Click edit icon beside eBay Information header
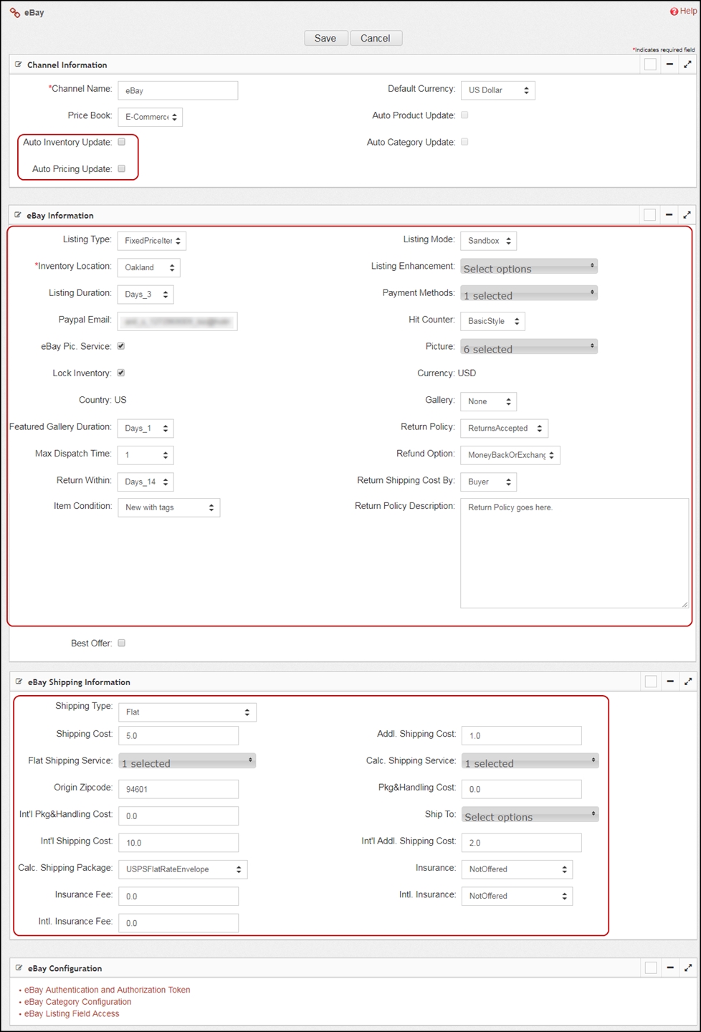Viewport: 701px width, 1032px height. pos(18,215)
